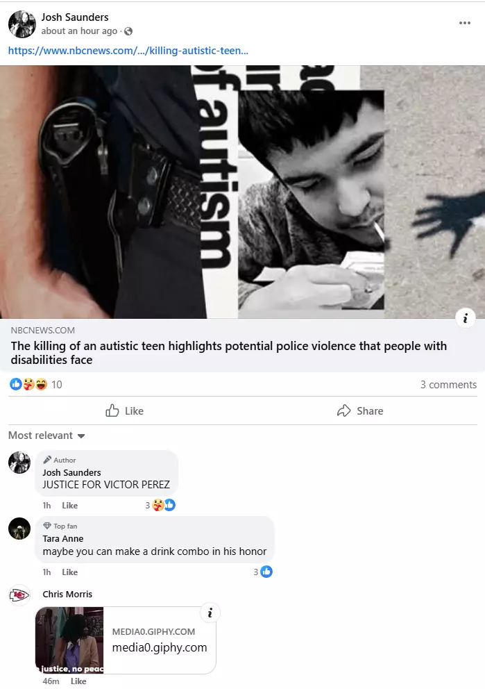The height and width of the screenshot is (689, 485).
Task: Open the NBC News article headline
Action: click(229, 353)
